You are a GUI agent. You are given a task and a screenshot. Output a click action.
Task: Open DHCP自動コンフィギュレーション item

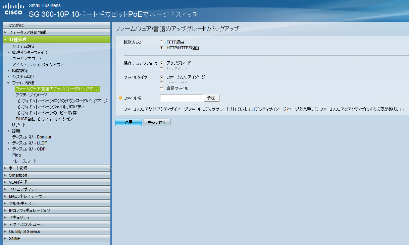(44, 119)
